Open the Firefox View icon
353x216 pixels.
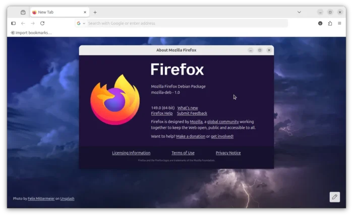click(23, 12)
